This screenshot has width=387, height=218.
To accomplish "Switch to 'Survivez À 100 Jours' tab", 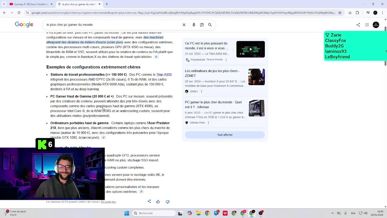I will (x=30, y=4).
